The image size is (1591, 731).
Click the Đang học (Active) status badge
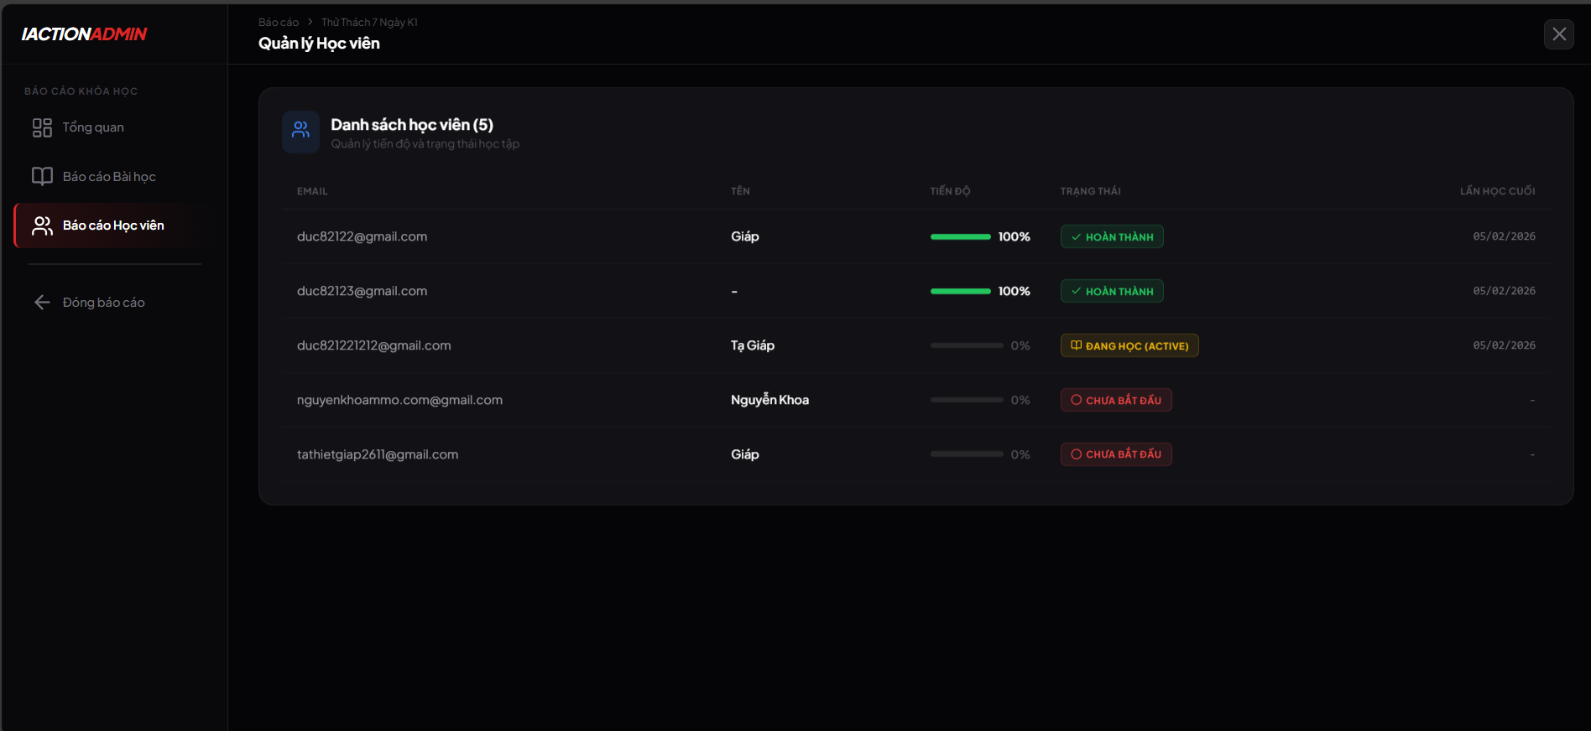click(1129, 346)
